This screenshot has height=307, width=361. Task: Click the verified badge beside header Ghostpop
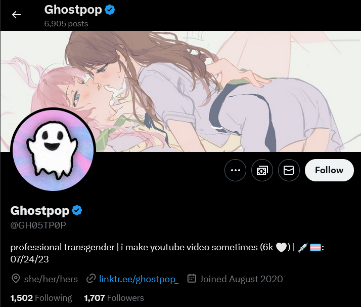point(110,10)
